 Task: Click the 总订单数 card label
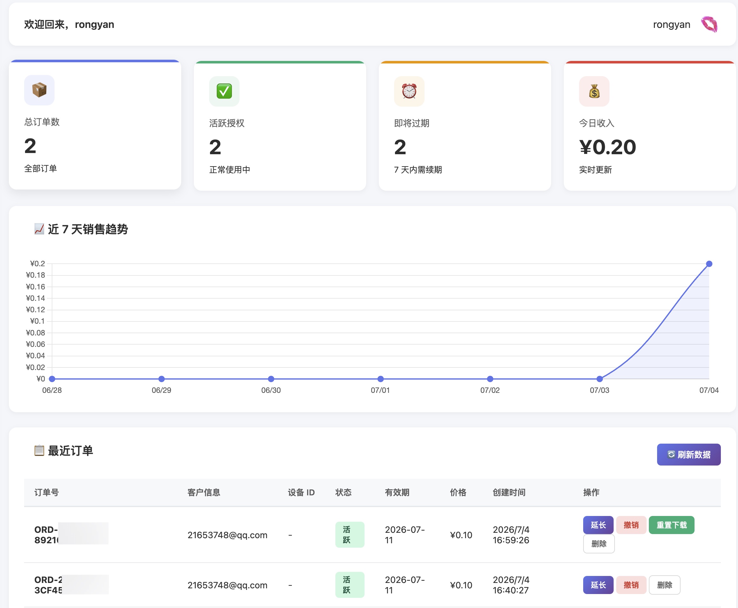[42, 122]
